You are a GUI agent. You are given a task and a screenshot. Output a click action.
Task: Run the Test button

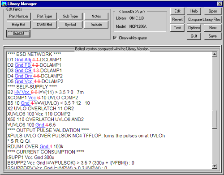(177, 28)
